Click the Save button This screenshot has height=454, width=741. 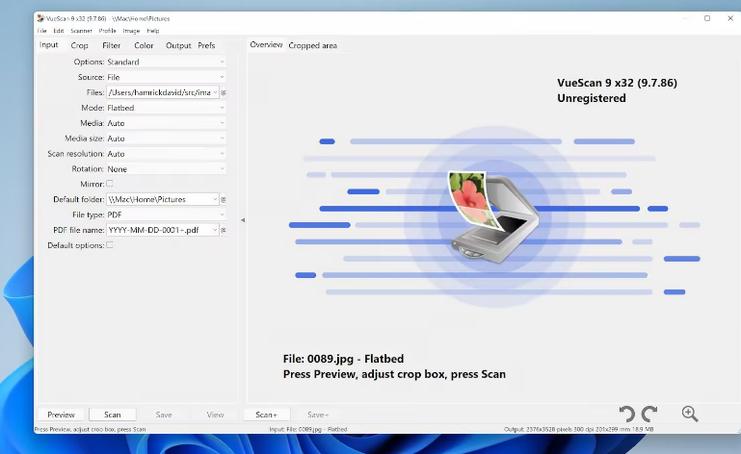(164, 415)
